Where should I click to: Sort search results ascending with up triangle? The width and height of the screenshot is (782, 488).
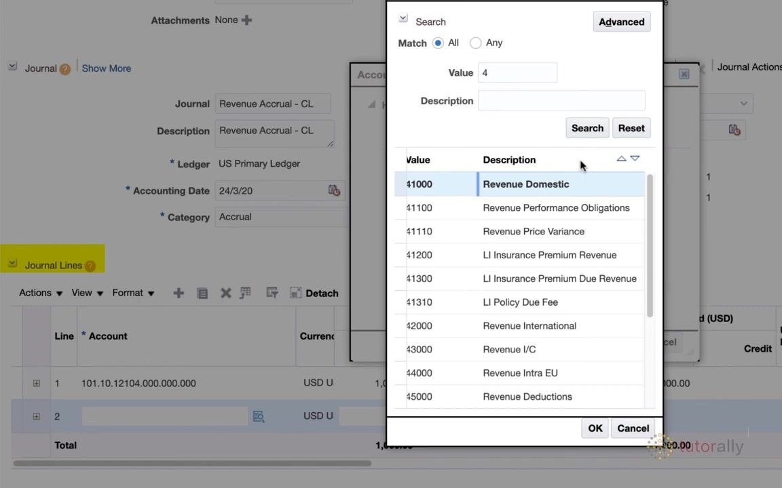click(621, 159)
